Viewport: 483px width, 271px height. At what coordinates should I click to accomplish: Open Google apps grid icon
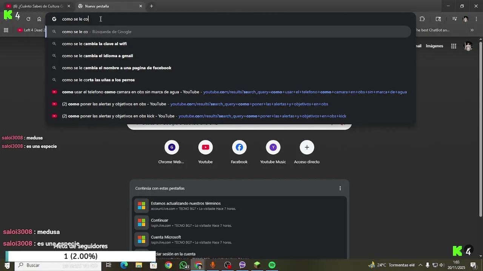454,46
